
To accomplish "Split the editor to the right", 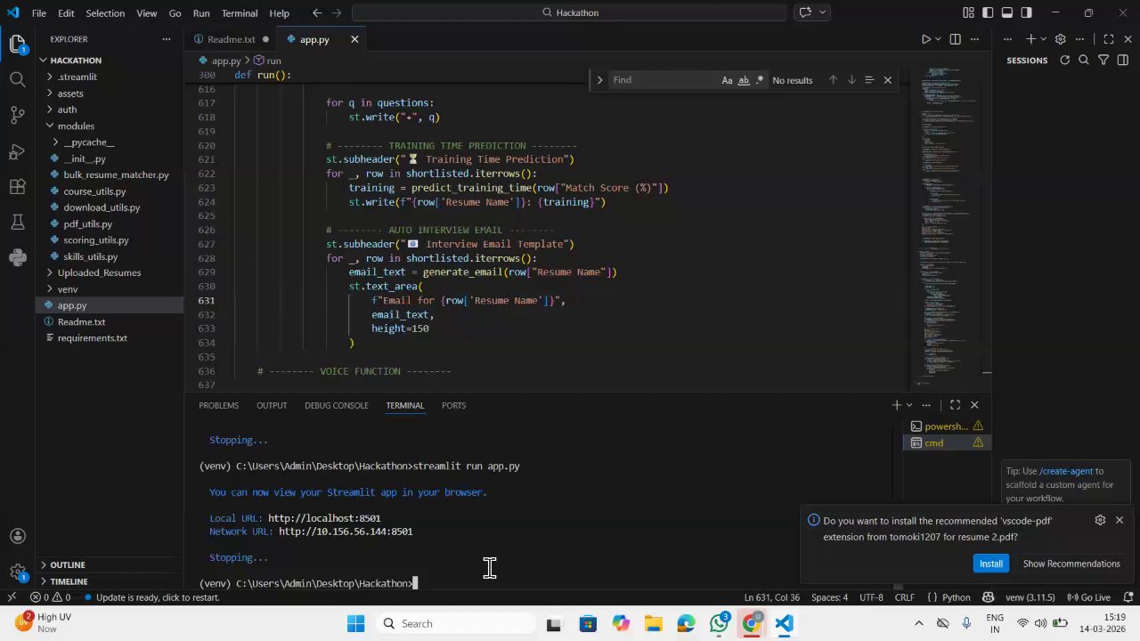I will point(955,39).
